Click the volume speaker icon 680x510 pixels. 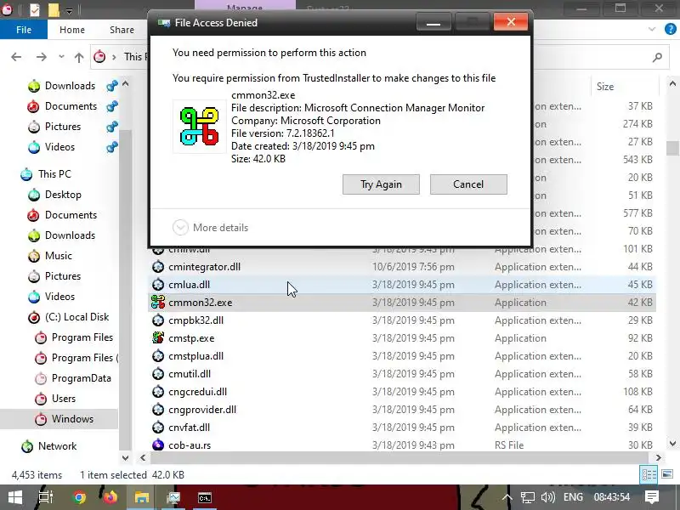pyautogui.click(x=547, y=497)
